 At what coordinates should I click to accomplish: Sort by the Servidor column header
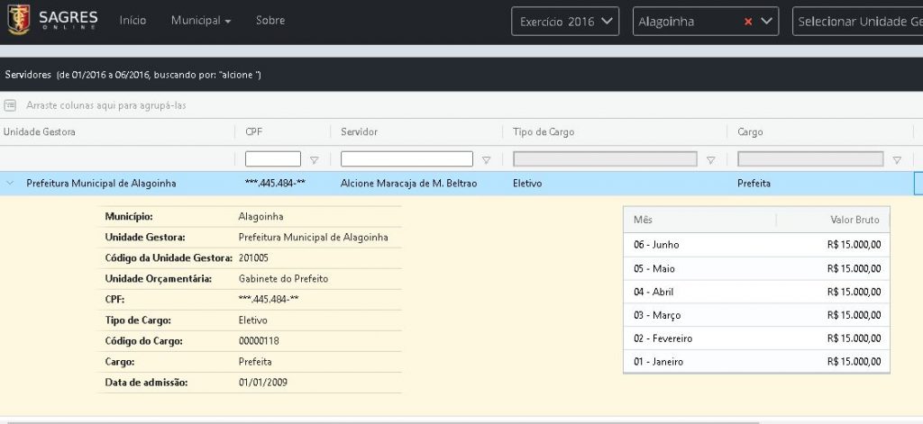[360, 132]
